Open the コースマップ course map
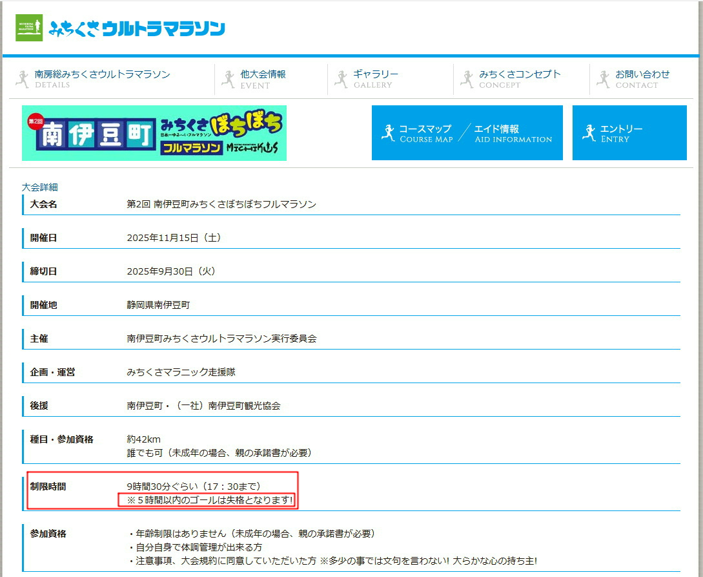The image size is (703, 577). (425, 133)
